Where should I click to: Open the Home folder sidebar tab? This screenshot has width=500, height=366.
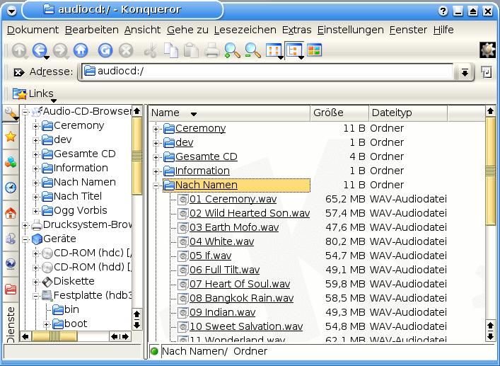pyautogui.click(x=11, y=213)
